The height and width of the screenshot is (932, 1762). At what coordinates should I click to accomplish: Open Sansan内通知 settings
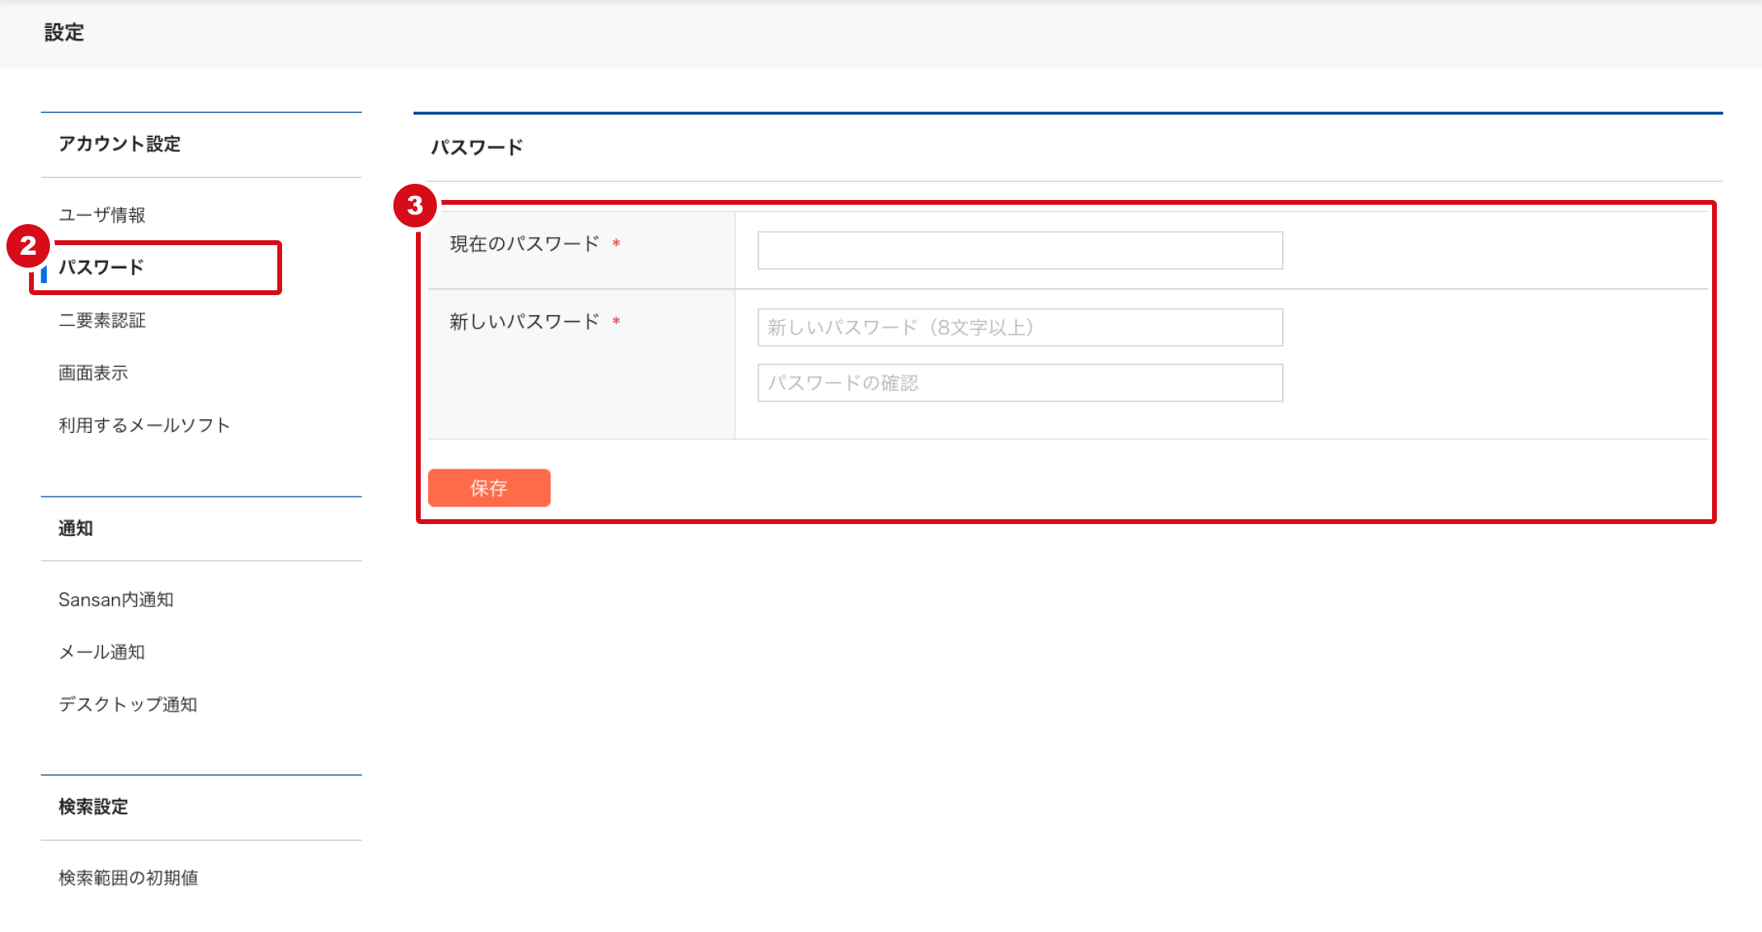click(116, 600)
